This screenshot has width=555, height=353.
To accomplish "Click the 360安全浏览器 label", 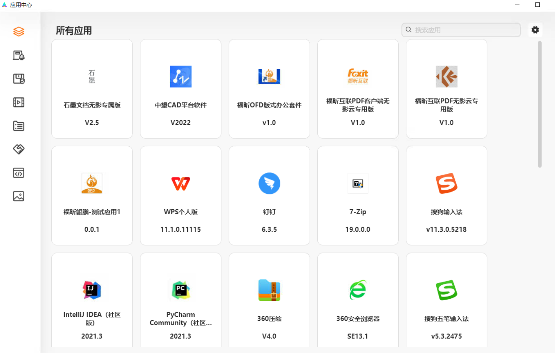I will click(358, 319).
